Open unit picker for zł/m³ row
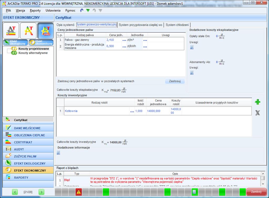 pos(145,40)
